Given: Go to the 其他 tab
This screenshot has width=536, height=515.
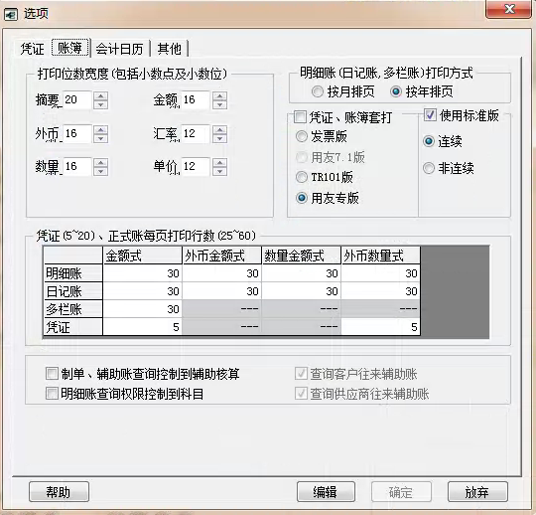Looking at the screenshot, I should (x=169, y=49).
